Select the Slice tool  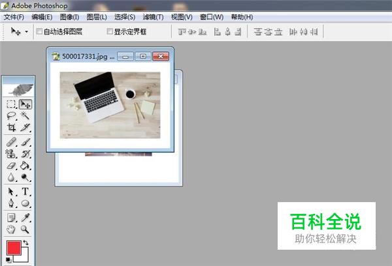pyautogui.click(x=25, y=127)
